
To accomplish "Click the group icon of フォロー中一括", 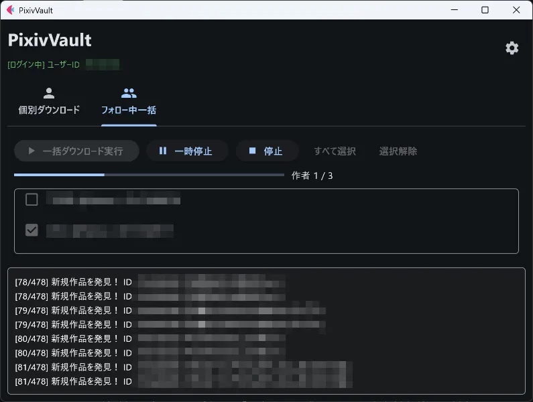I will point(129,93).
